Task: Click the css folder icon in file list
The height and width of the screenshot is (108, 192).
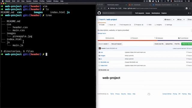Action: pos(99,52)
